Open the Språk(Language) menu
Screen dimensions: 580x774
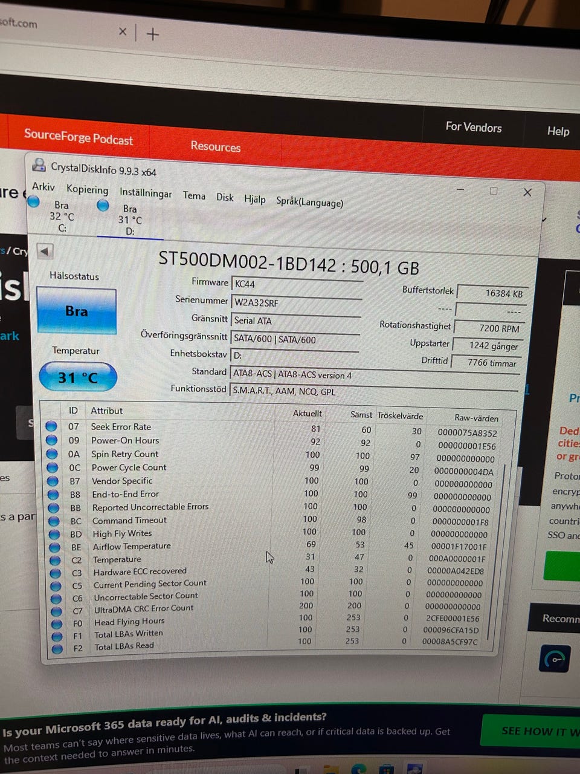coord(310,202)
